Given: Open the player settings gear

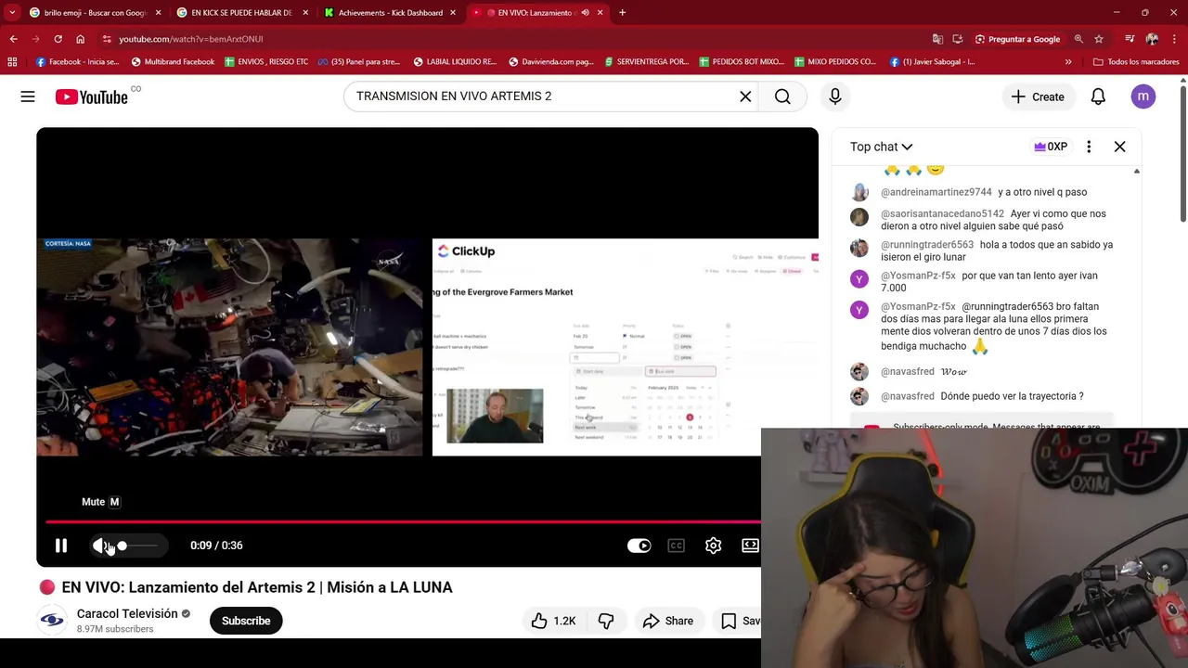Looking at the screenshot, I should click(x=713, y=546).
